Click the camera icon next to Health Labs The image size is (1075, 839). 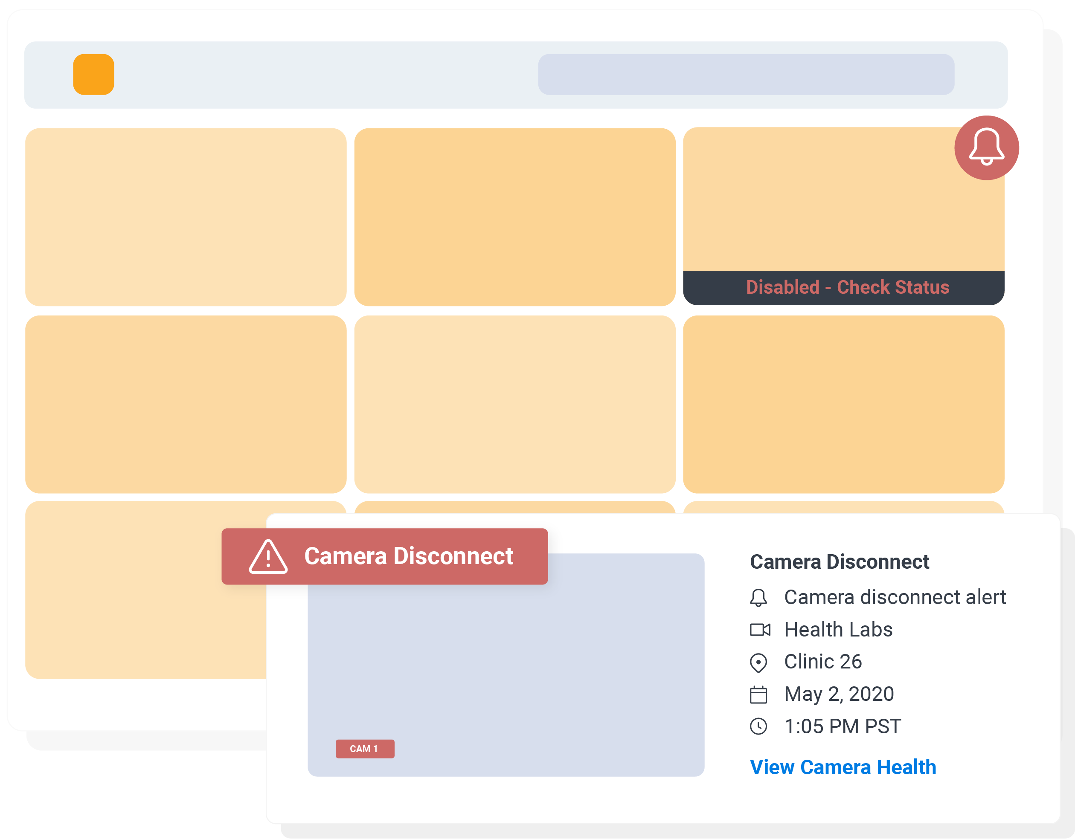(x=760, y=630)
